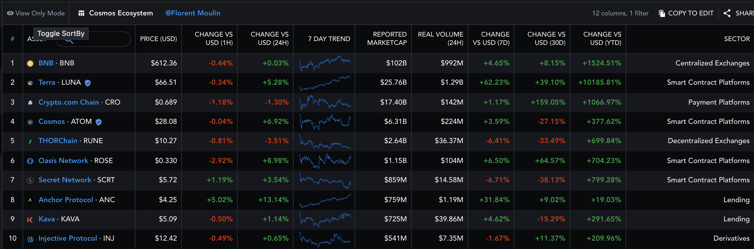Sort by CHANGE VS USD (30D) header
This screenshot has height=249, width=754.
tap(546, 39)
